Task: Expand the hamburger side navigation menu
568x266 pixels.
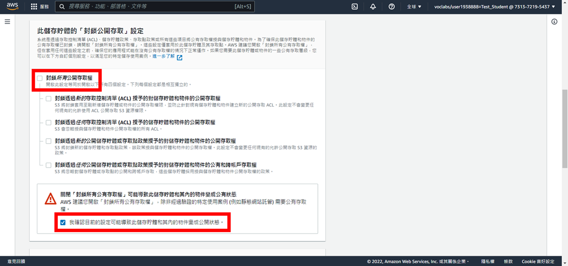Action: click(x=7, y=22)
